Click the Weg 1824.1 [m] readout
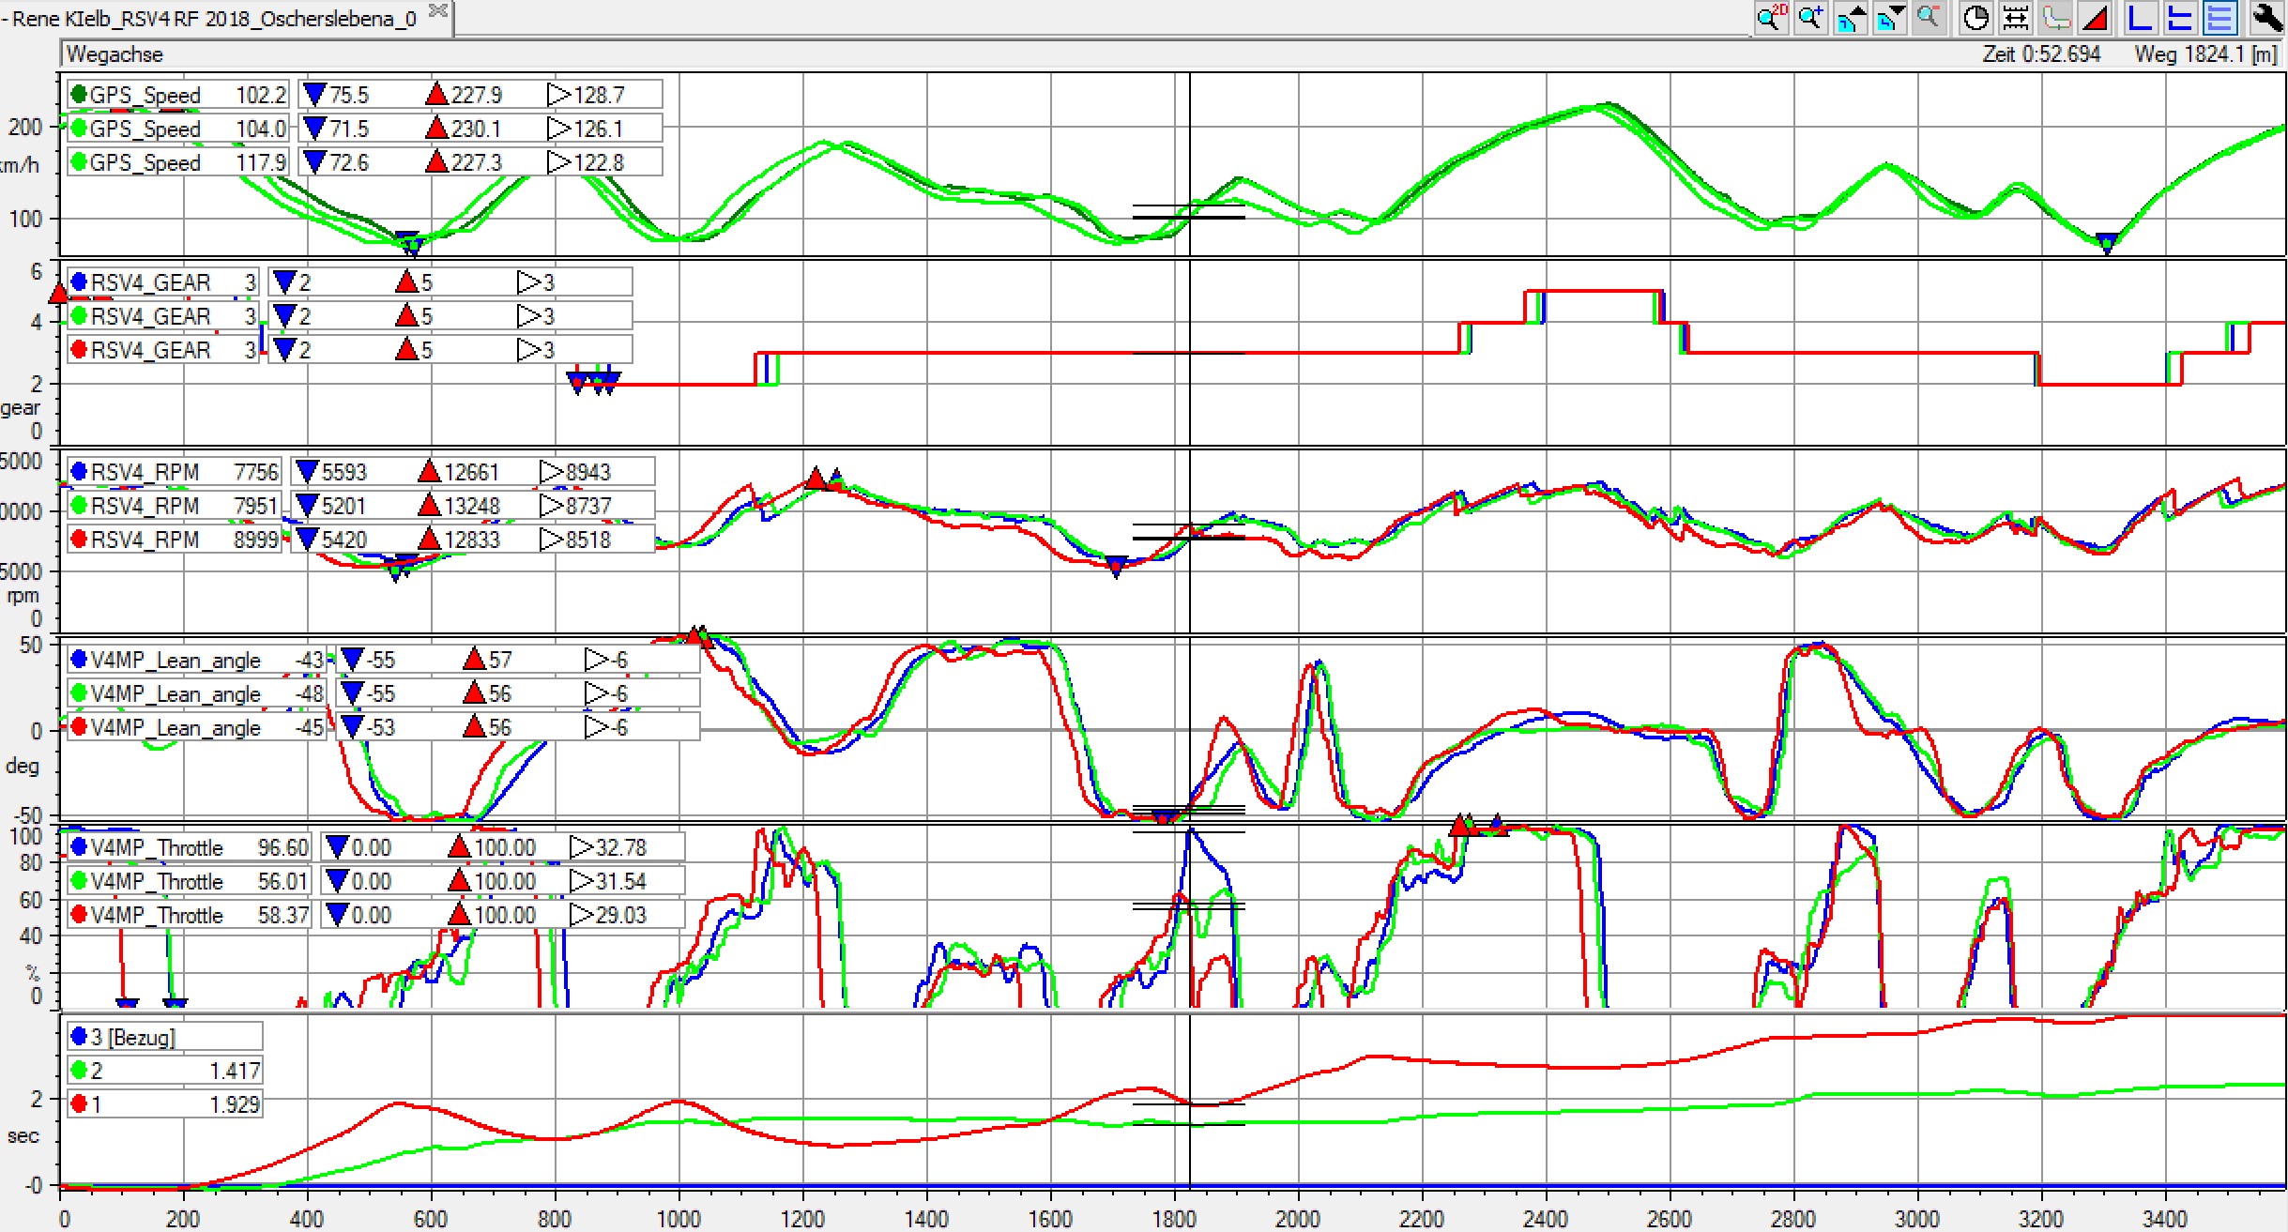This screenshot has width=2288, height=1232. point(2205,54)
